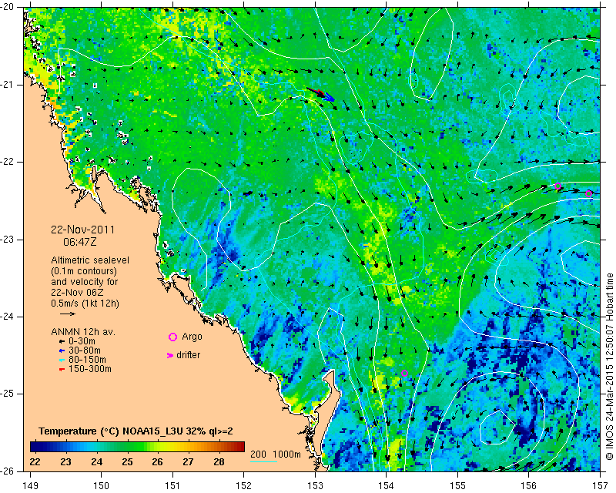Image resolution: width=616 pixels, height=493 pixels.
Task: Click the 'drifter' legend label
Action: tap(188, 355)
